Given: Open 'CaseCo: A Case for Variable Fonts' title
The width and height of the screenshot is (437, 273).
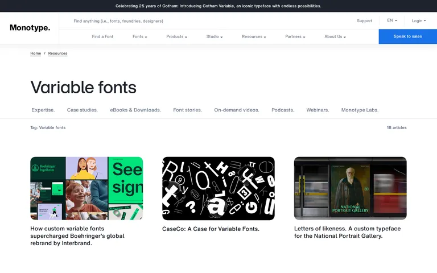Looking at the screenshot, I should (211, 229).
